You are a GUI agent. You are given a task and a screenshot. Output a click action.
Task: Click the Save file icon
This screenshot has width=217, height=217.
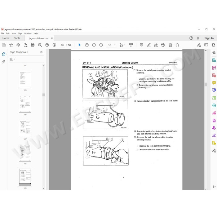[4, 45]
